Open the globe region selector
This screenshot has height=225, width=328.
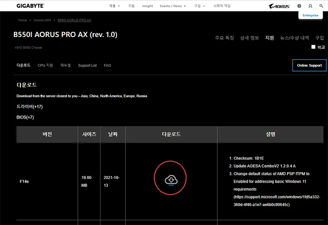(x=299, y=6)
